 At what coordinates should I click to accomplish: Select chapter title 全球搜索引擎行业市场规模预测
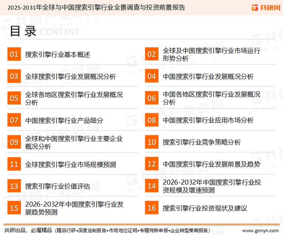click(71, 164)
